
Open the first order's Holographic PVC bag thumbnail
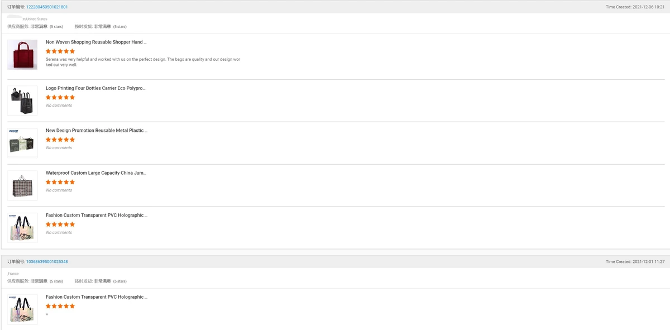click(x=22, y=228)
